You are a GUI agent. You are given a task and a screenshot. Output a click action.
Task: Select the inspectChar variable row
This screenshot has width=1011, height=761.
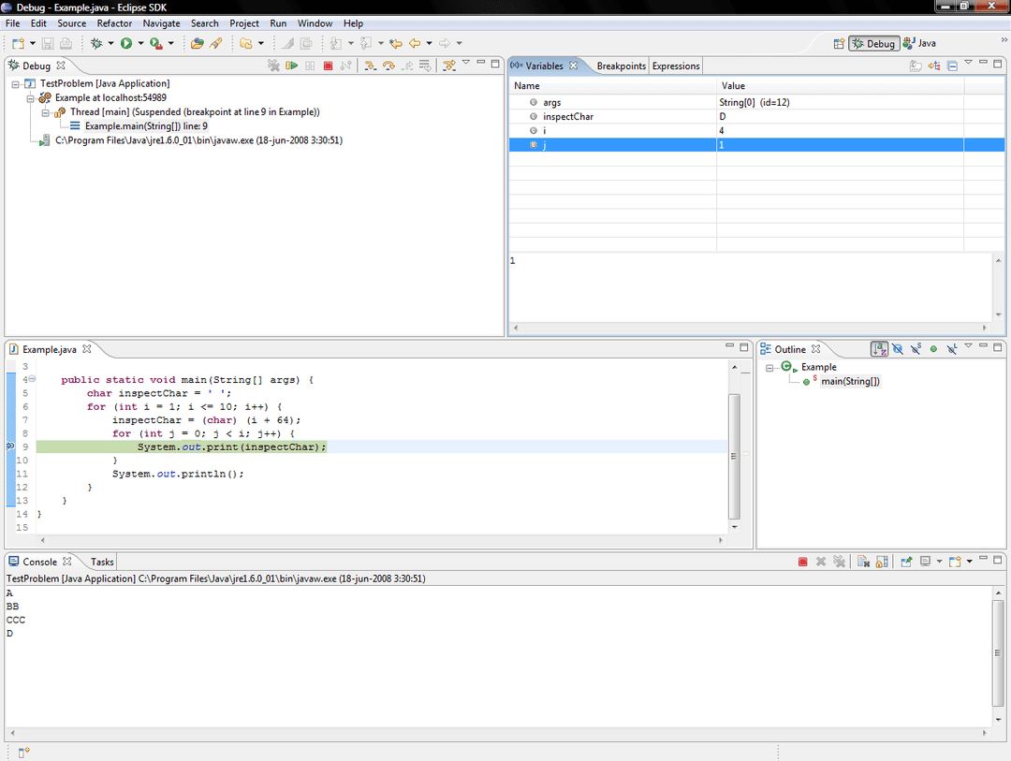[567, 117]
